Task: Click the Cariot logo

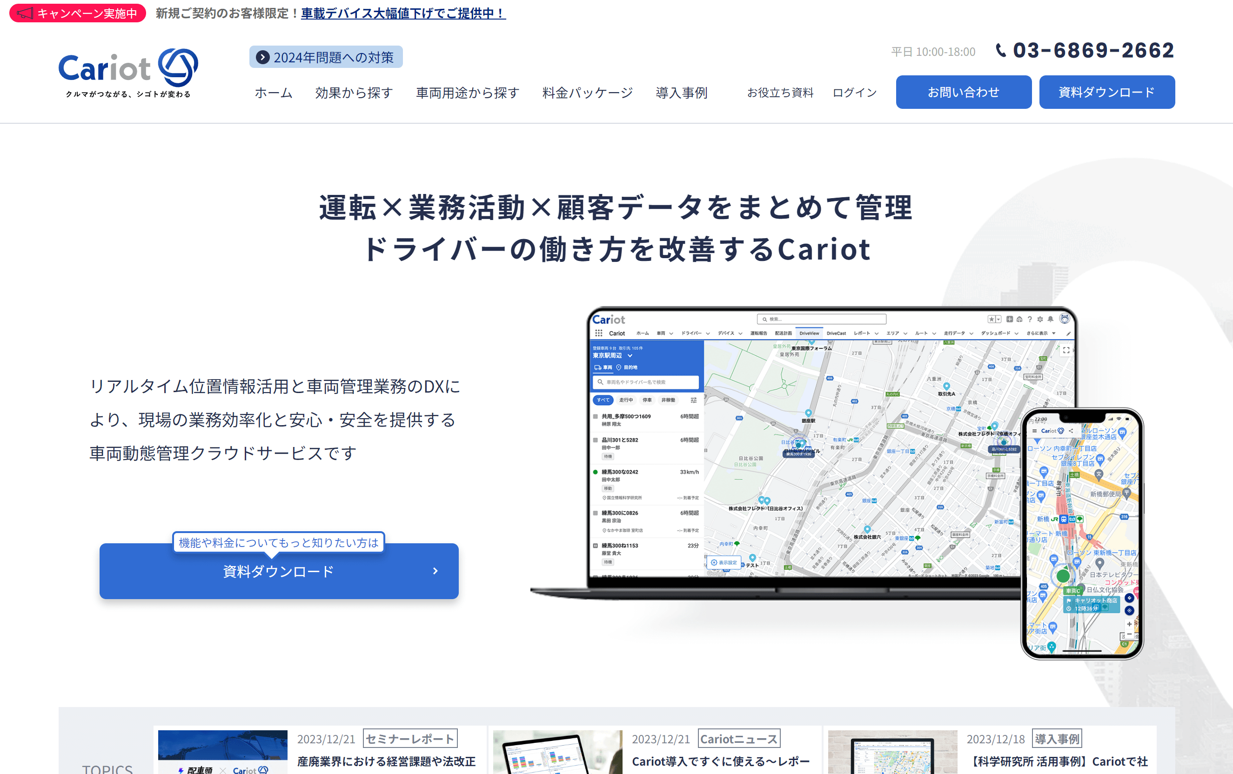Action: pyautogui.click(x=128, y=73)
